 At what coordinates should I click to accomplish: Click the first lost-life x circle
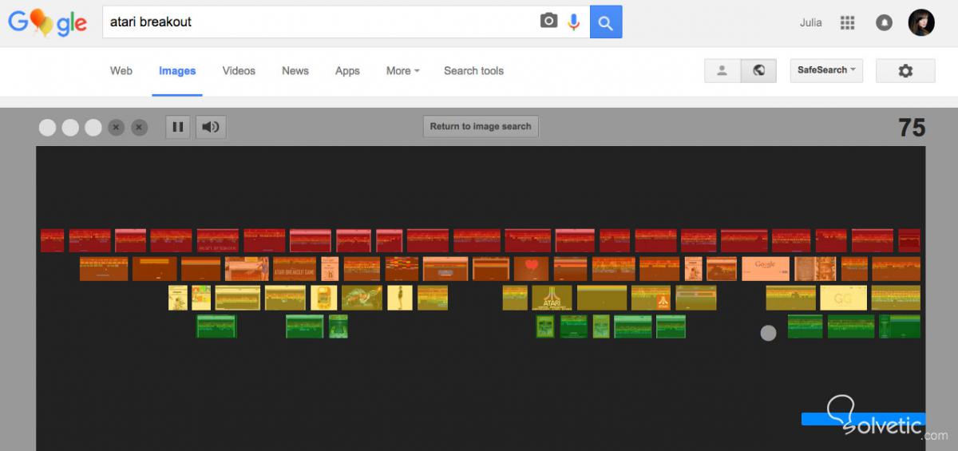coord(117,127)
